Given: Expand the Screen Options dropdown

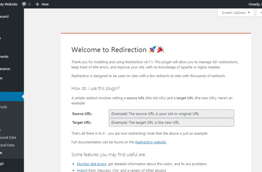Looking at the screenshot, I should click(x=235, y=13).
